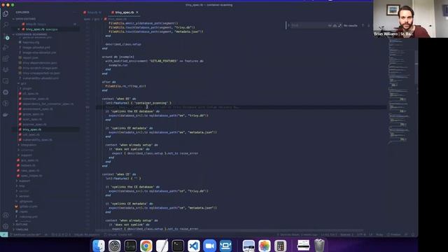The image size is (448, 252).
Task: Change the Ruby language mode in status bar
Action: tap(379, 234)
